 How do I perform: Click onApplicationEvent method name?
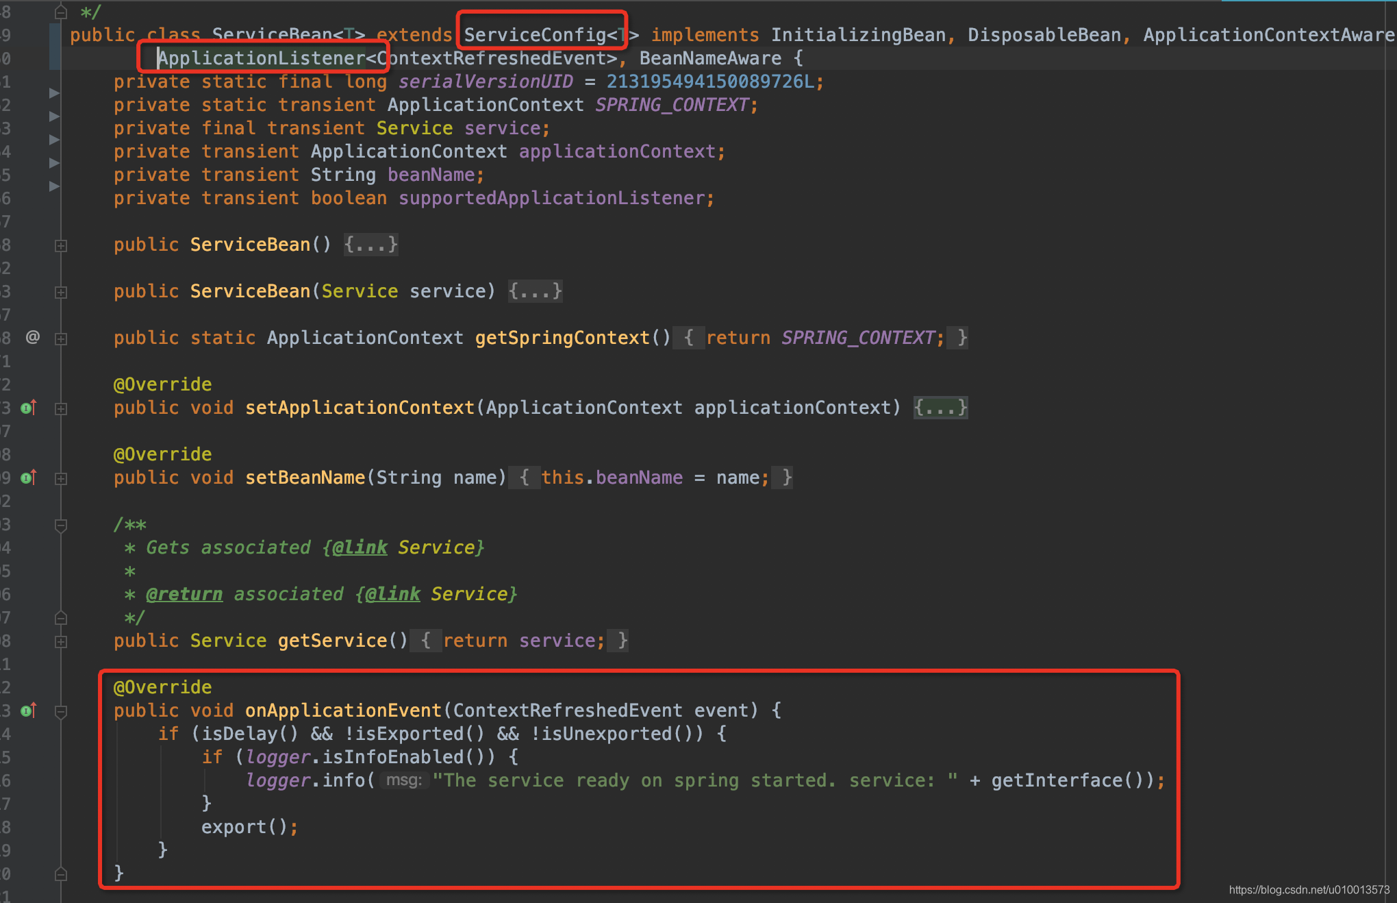pyautogui.click(x=344, y=710)
